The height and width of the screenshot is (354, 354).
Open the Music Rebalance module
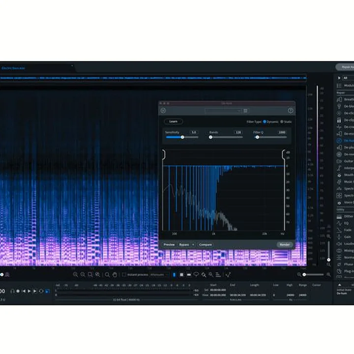tap(345, 182)
